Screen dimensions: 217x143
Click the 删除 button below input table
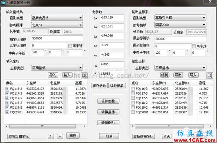[x=73, y=135]
